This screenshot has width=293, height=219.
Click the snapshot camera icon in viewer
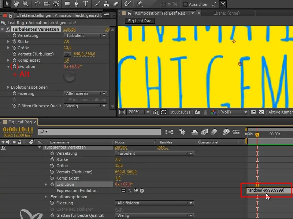[x=197, y=112]
